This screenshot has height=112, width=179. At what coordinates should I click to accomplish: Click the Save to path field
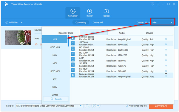[x=47, y=106]
